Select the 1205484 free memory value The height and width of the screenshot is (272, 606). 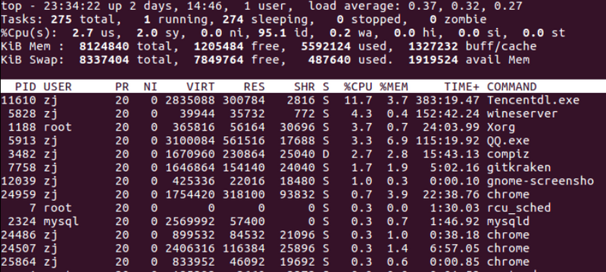218,47
